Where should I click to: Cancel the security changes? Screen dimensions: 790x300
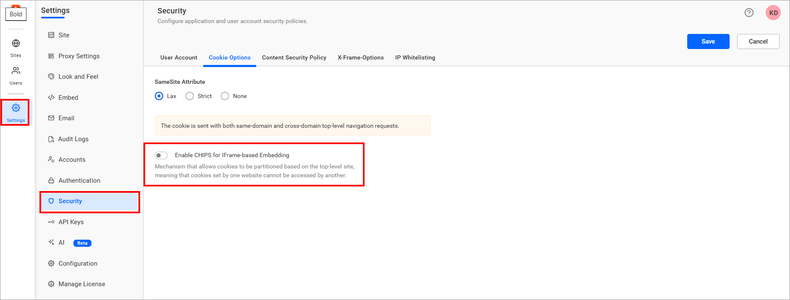coord(758,41)
